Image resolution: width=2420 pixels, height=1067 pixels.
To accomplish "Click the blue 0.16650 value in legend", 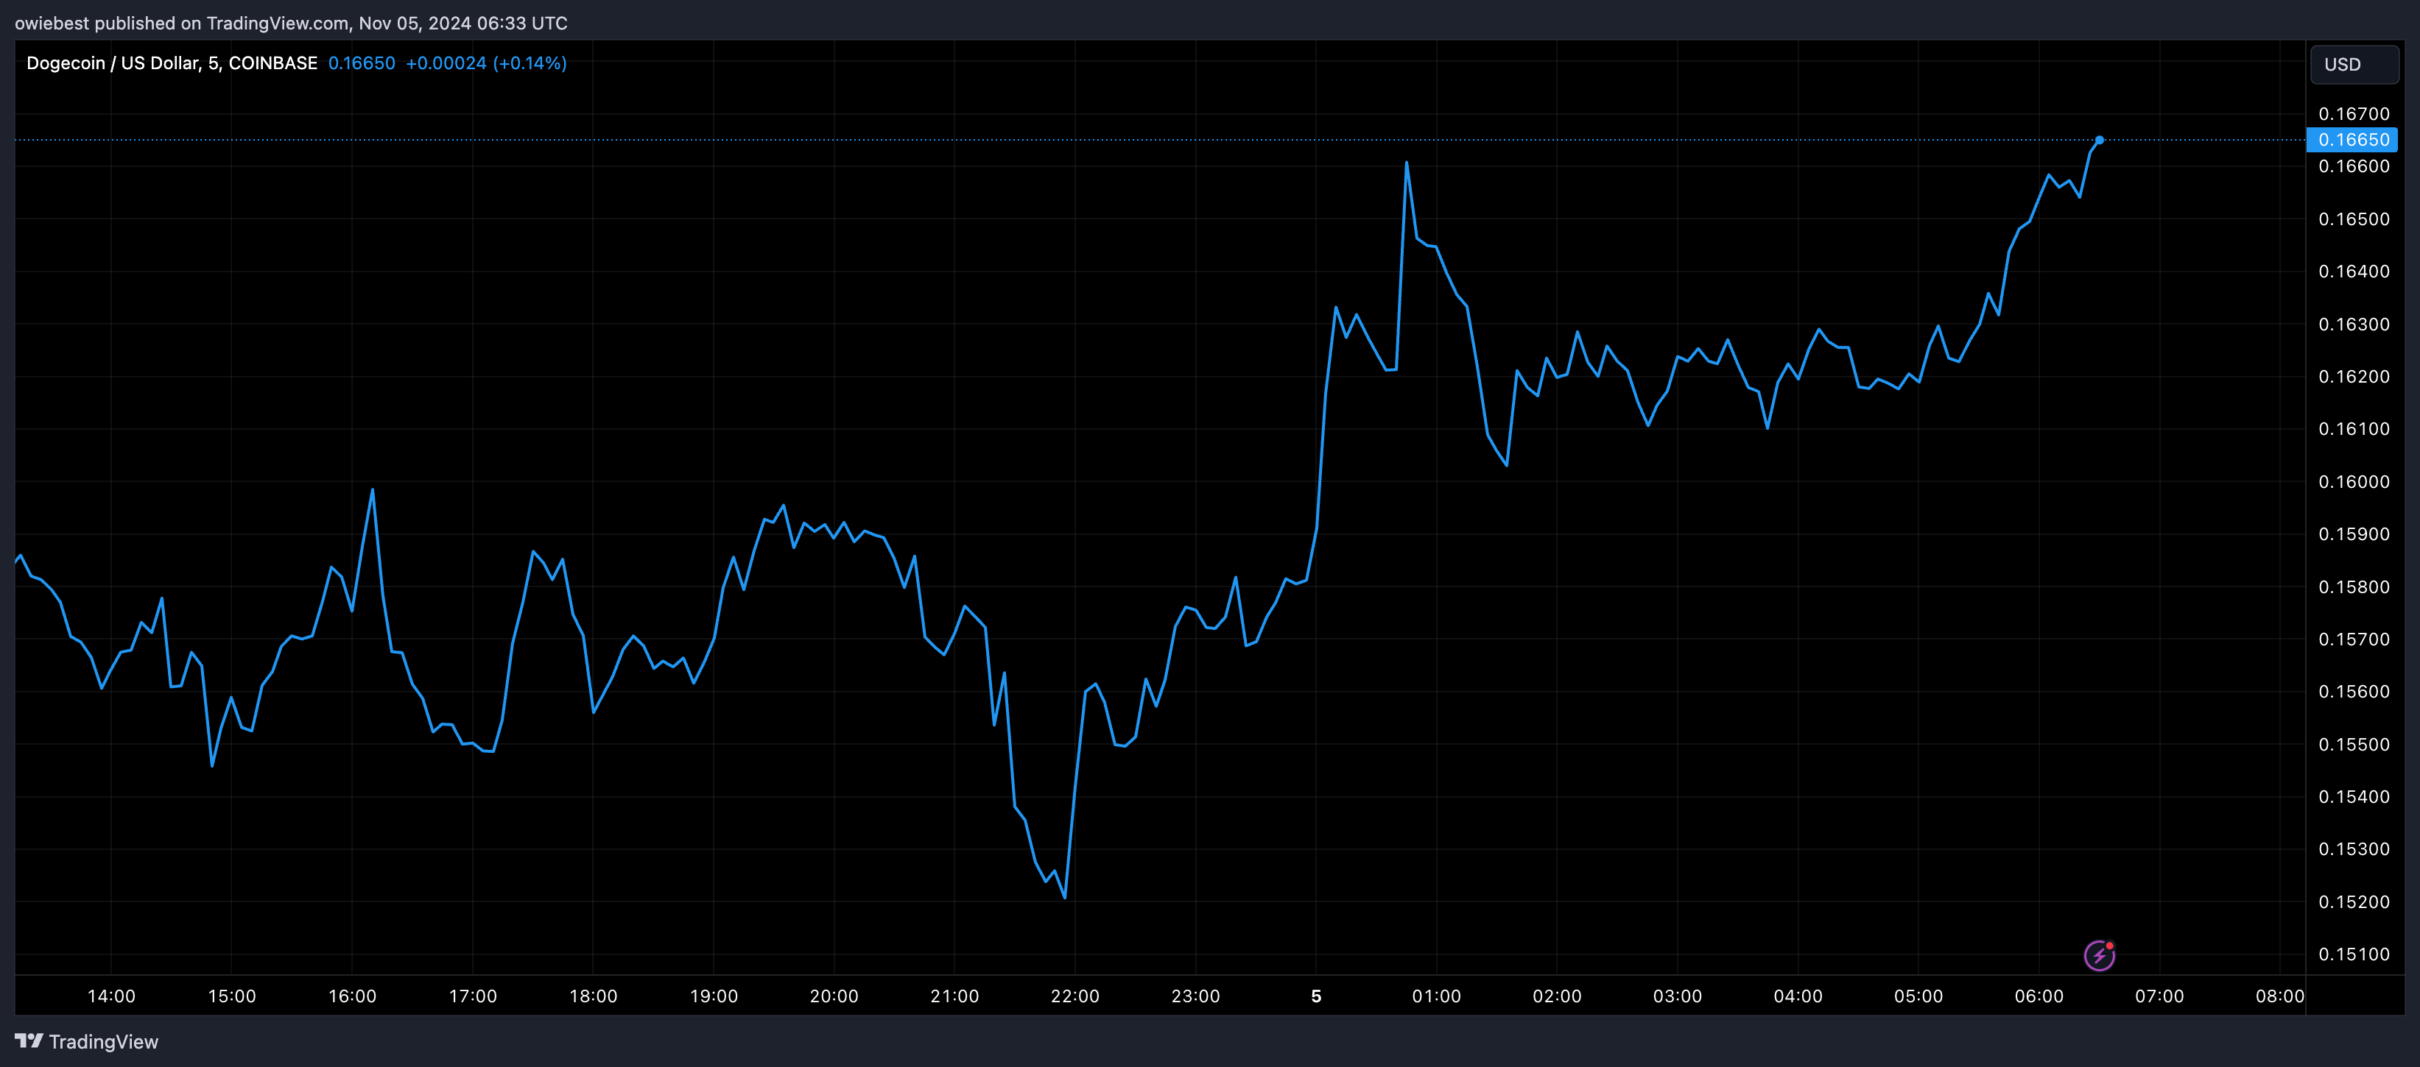I will click(362, 63).
